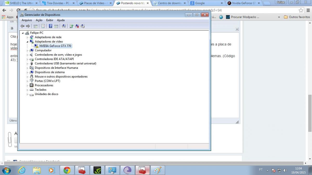Launch Internet Explorer from taskbar
The image size is (312, 175).
click(x=22, y=170)
